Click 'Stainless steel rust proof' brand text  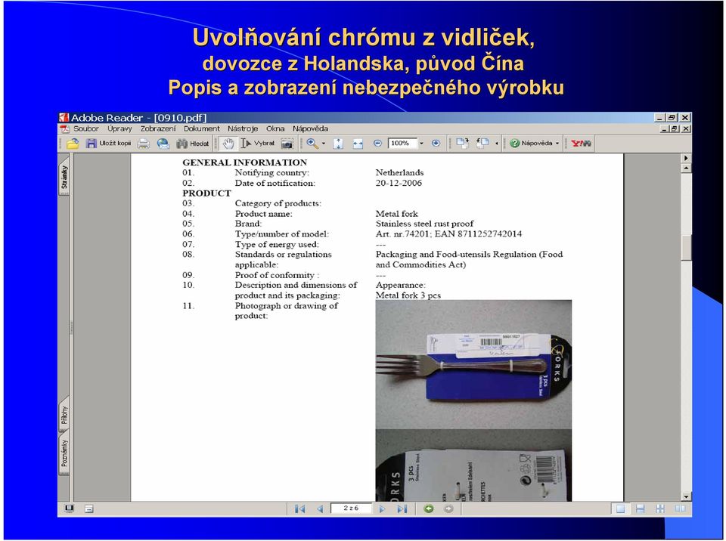pos(424,224)
